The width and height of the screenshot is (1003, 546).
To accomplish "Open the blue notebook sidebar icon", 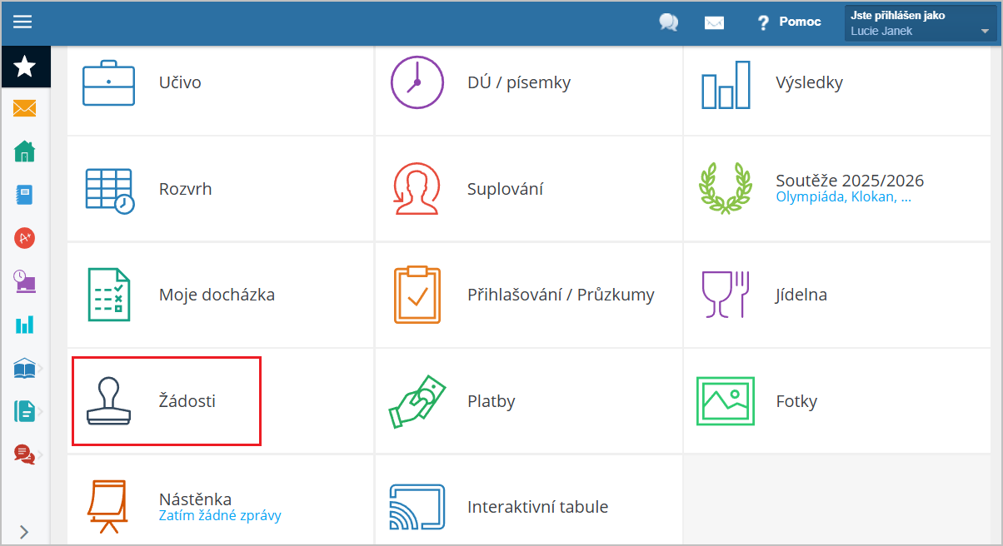I will click(25, 195).
